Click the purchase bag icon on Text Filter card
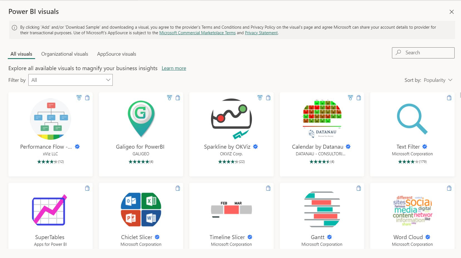The height and width of the screenshot is (258, 461). pyautogui.click(x=449, y=98)
